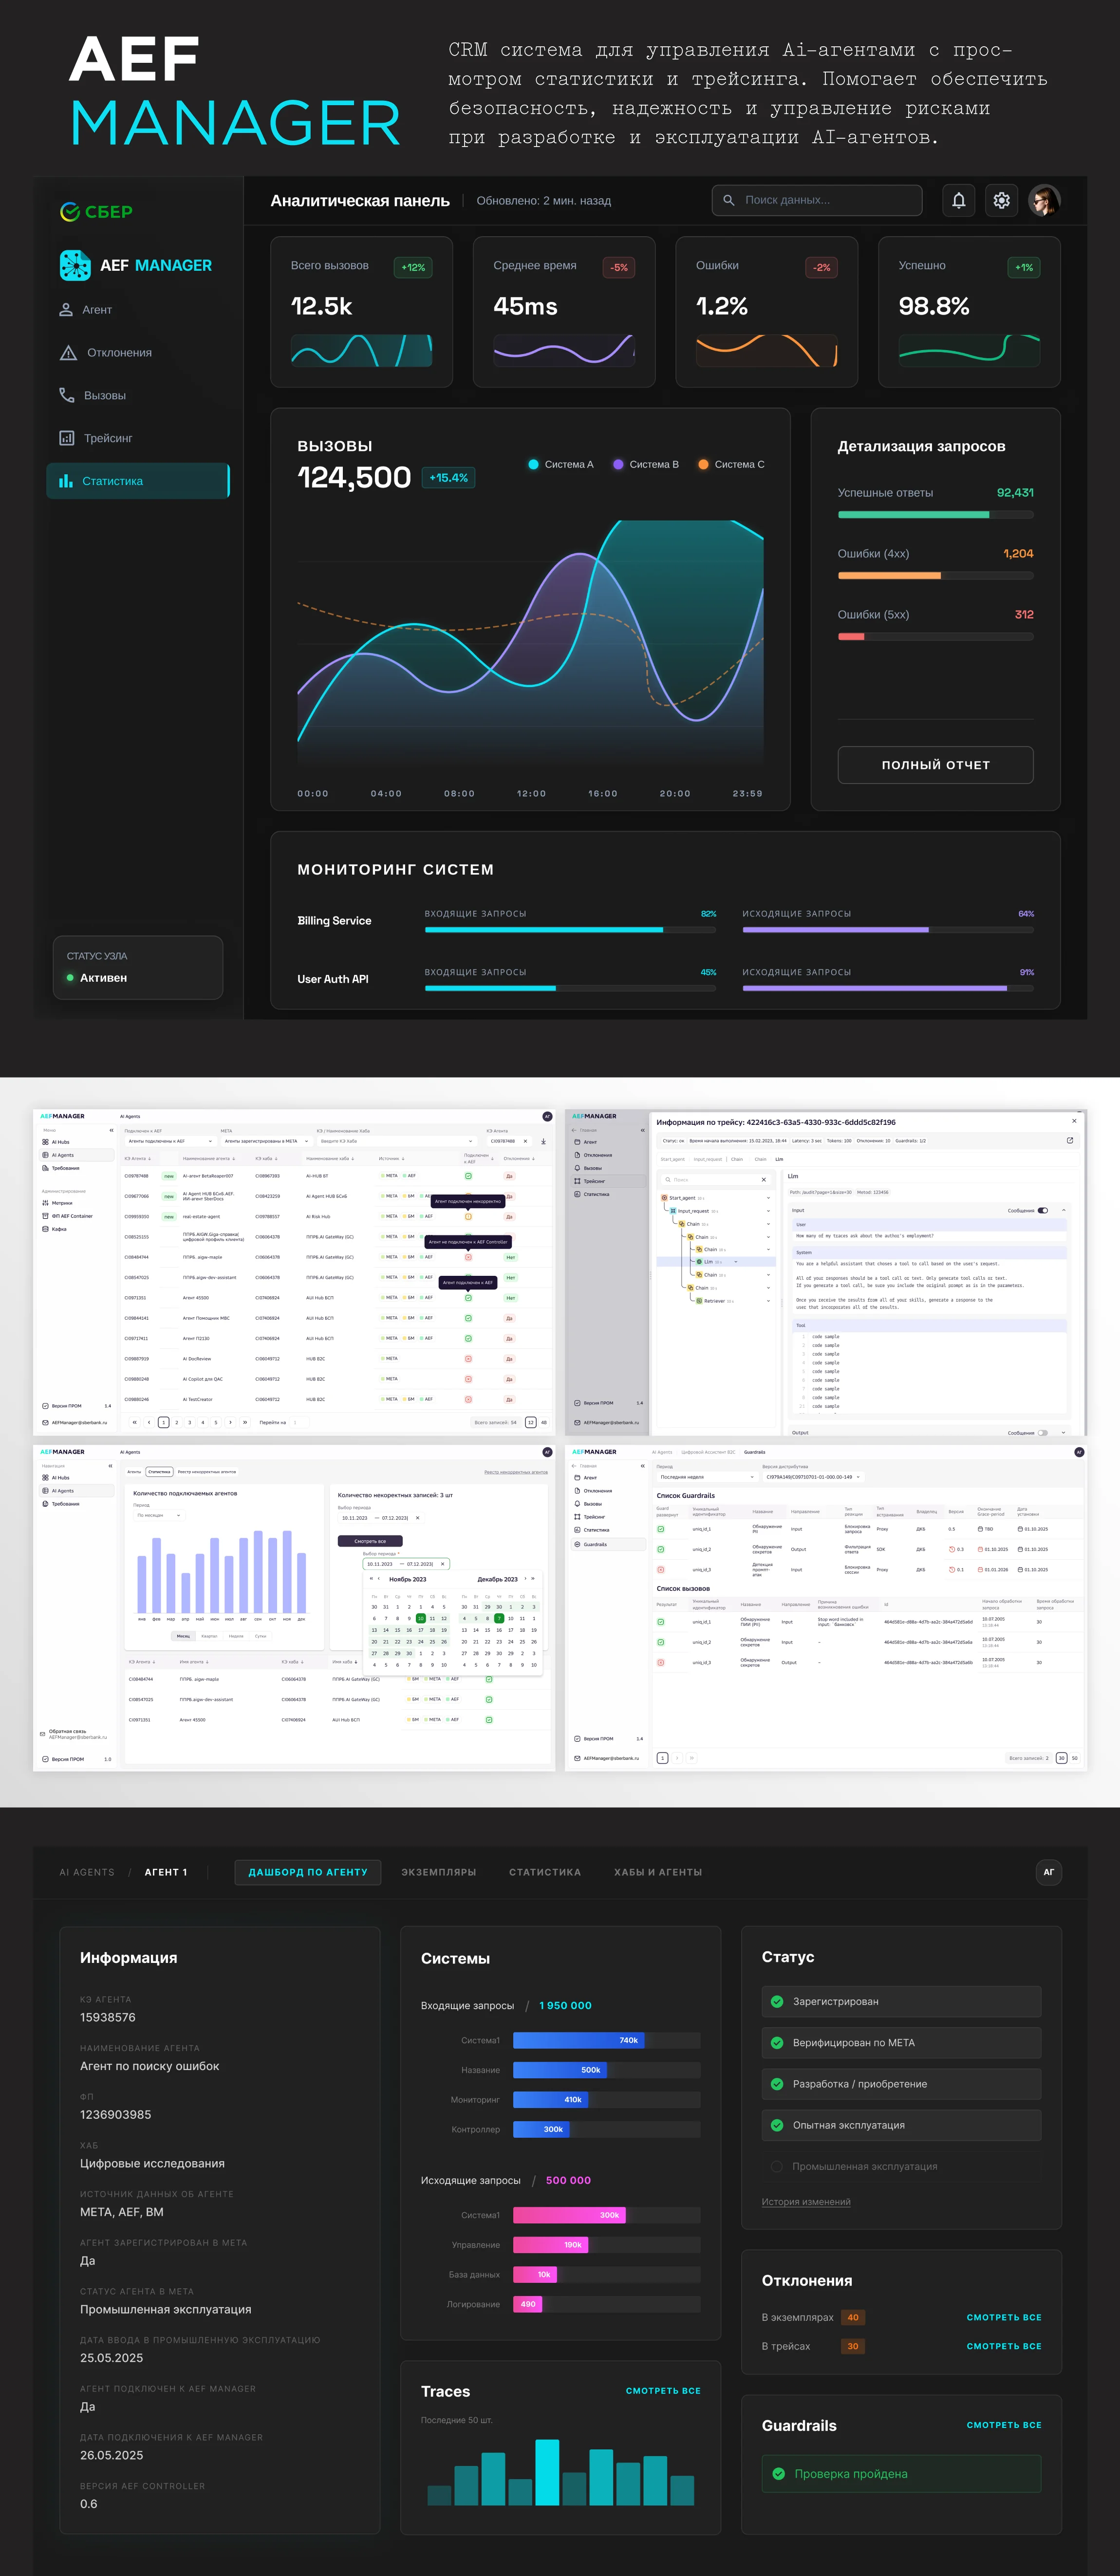Click the Поиск данных search field
Screen dimensions: 1120x2576
pos(817,200)
